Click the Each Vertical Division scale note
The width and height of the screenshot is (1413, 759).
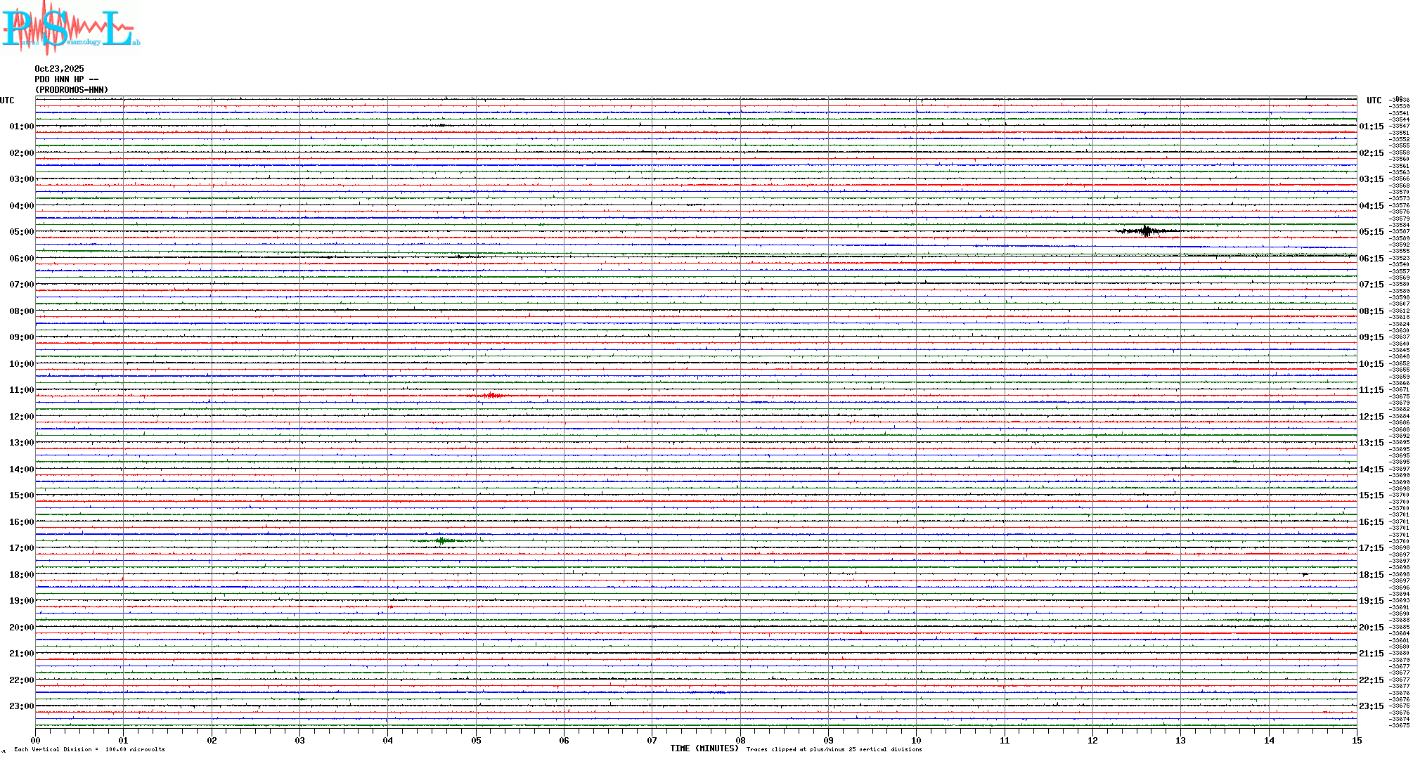[x=89, y=749]
